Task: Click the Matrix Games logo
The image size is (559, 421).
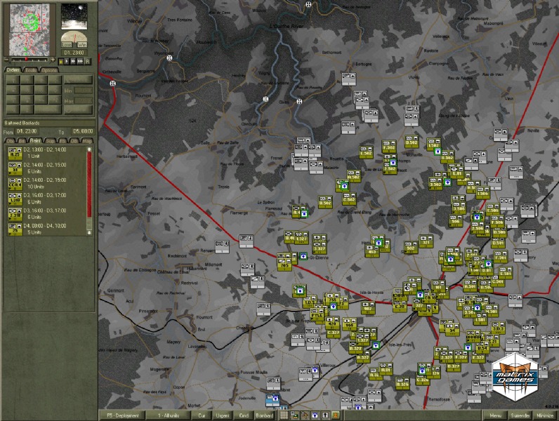Action: (x=516, y=372)
